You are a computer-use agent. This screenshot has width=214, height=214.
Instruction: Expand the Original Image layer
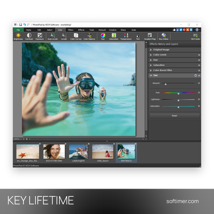151,50
